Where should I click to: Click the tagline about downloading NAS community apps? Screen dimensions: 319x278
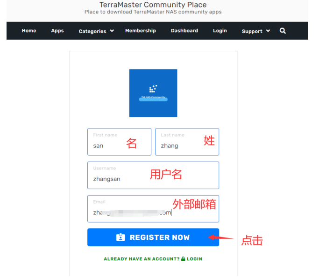point(153,12)
